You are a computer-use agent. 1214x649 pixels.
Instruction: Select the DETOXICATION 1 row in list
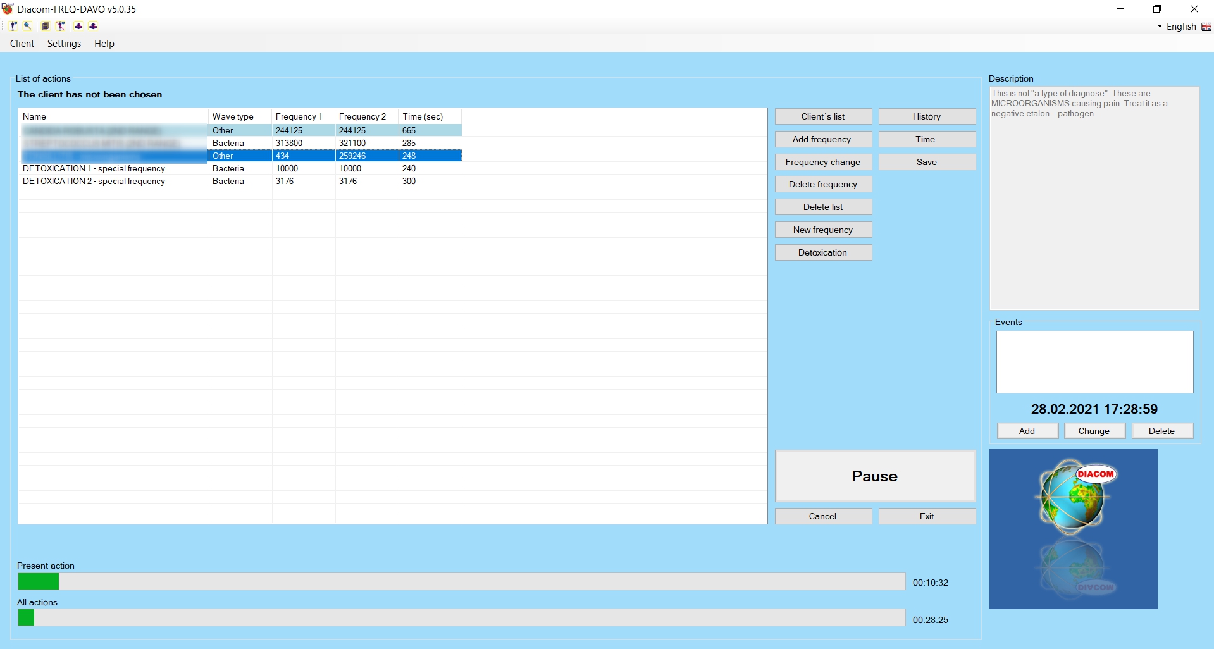(x=94, y=169)
